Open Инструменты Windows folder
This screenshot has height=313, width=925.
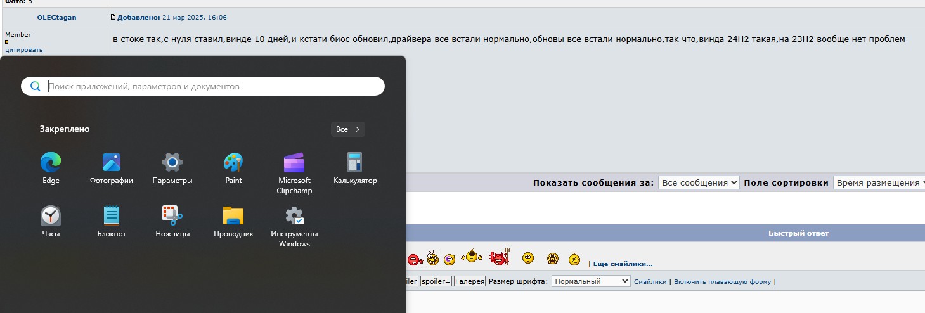(294, 226)
